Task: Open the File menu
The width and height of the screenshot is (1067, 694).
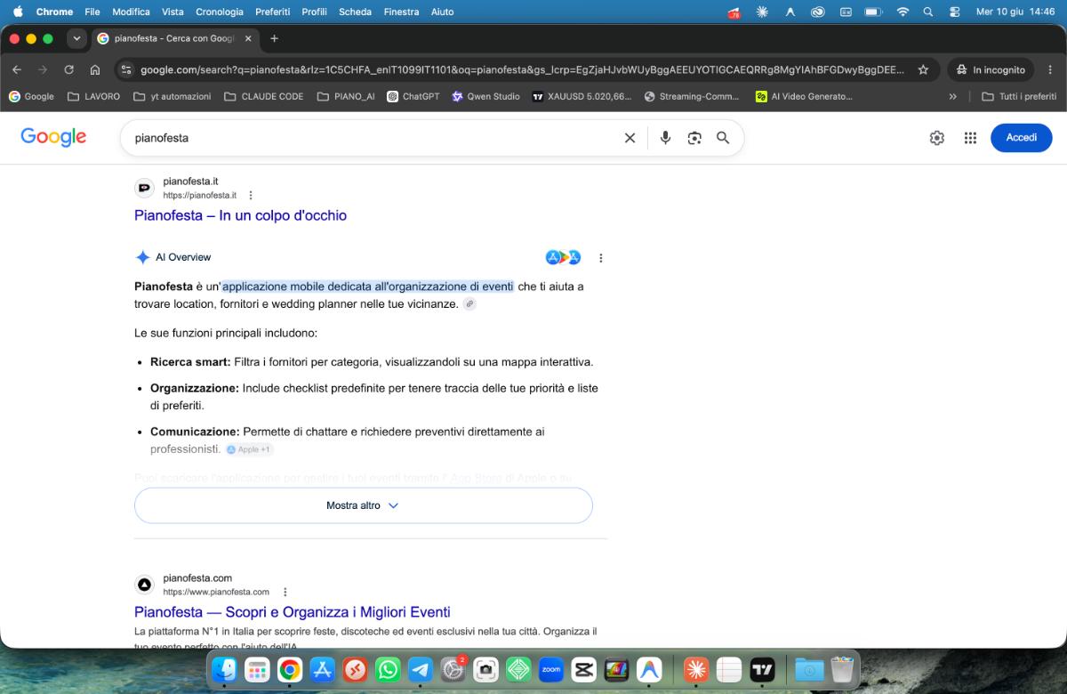Action: (92, 12)
